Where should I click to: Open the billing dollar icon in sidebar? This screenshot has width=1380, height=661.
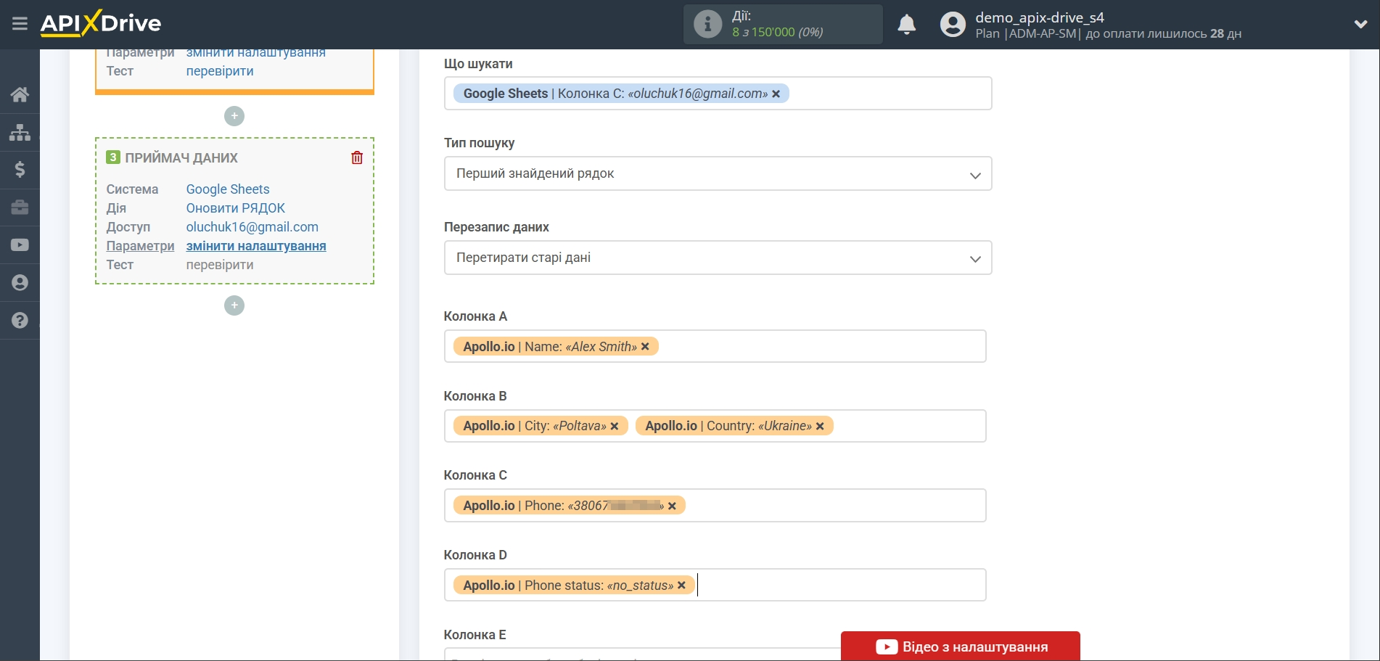pos(20,170)
